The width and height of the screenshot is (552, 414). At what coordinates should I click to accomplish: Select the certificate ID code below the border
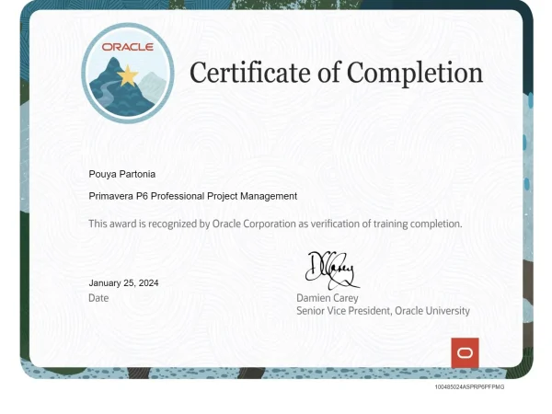coord(469,386)
